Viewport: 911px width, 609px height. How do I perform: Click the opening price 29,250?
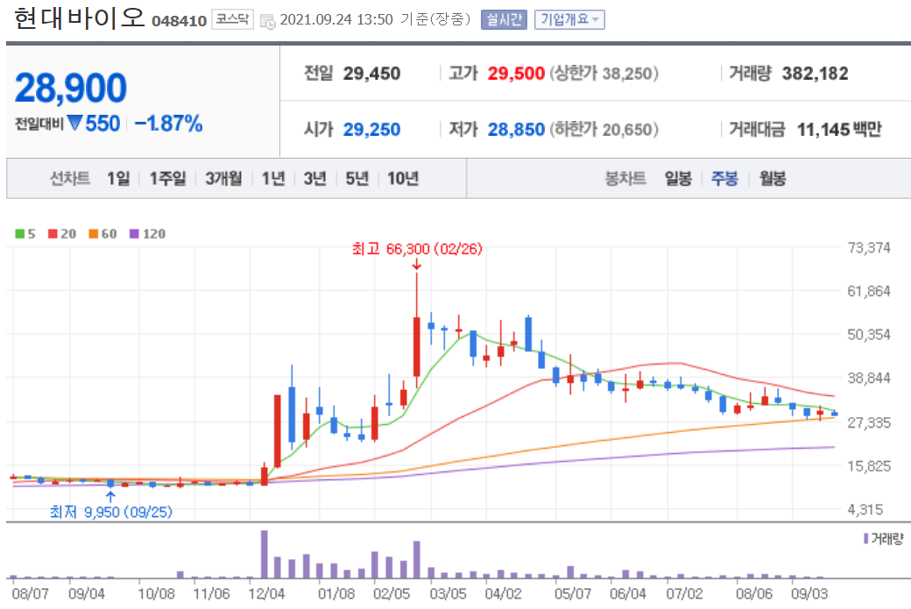coord(371,129)
